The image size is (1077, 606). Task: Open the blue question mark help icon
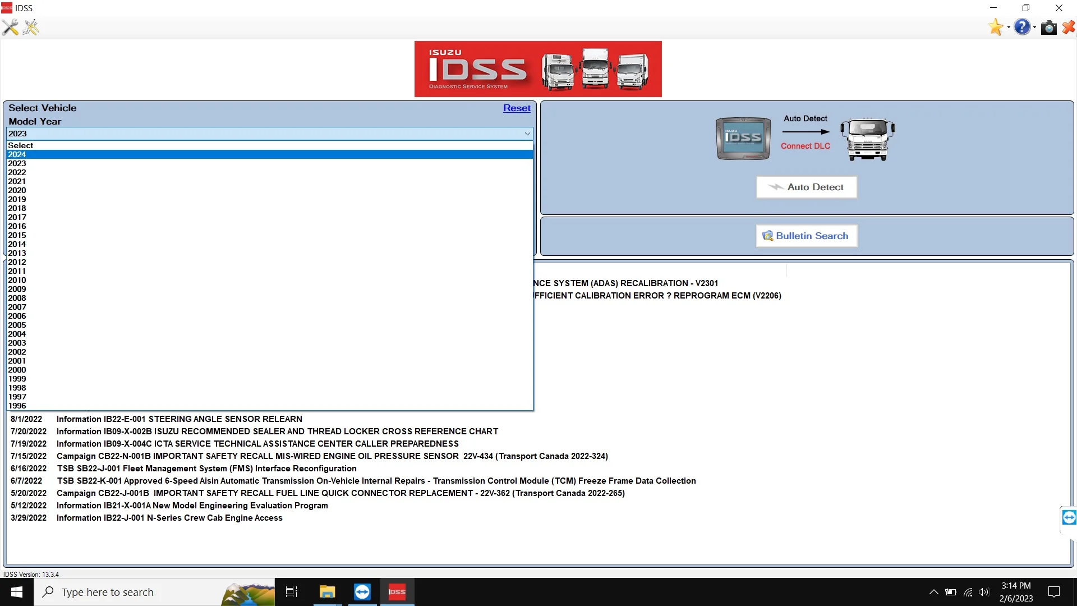coord(1022,27)
